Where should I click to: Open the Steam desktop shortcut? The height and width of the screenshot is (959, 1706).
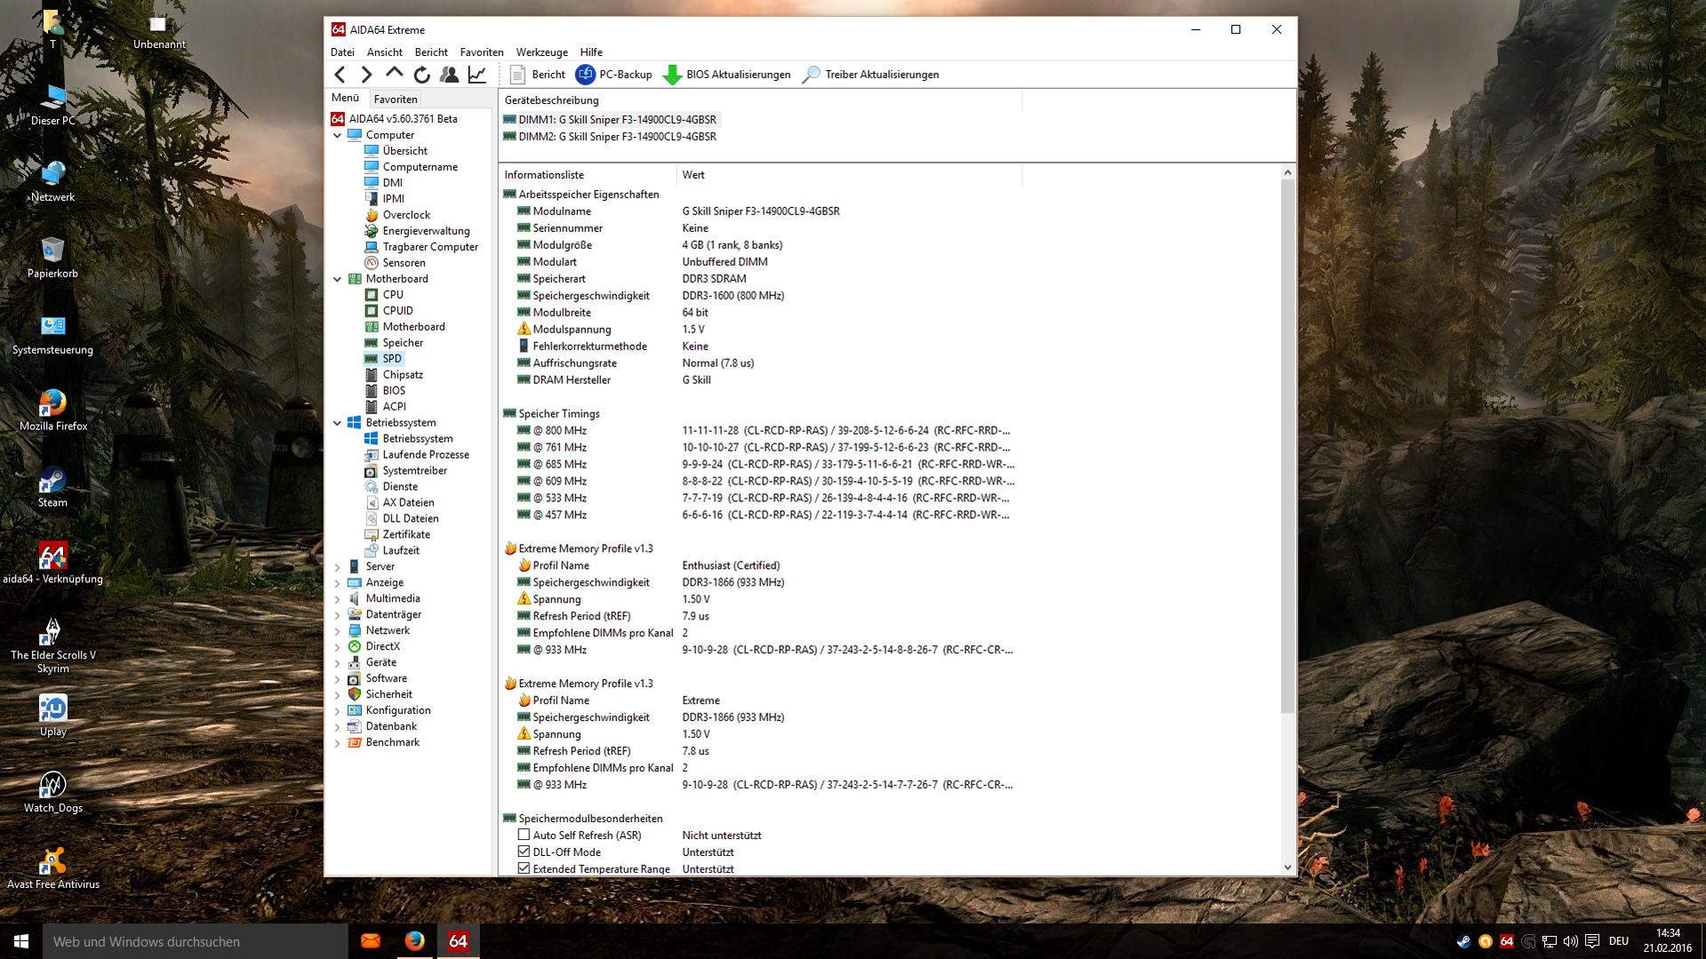(52, 487)
